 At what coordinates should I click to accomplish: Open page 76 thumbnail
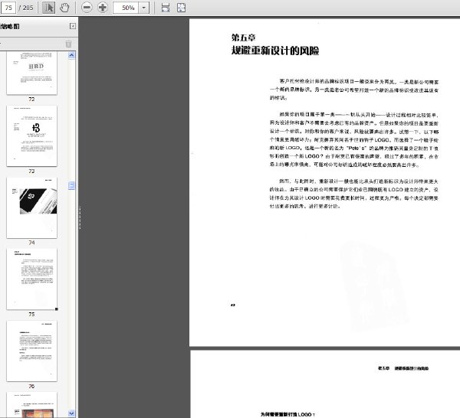coord(31,351)
